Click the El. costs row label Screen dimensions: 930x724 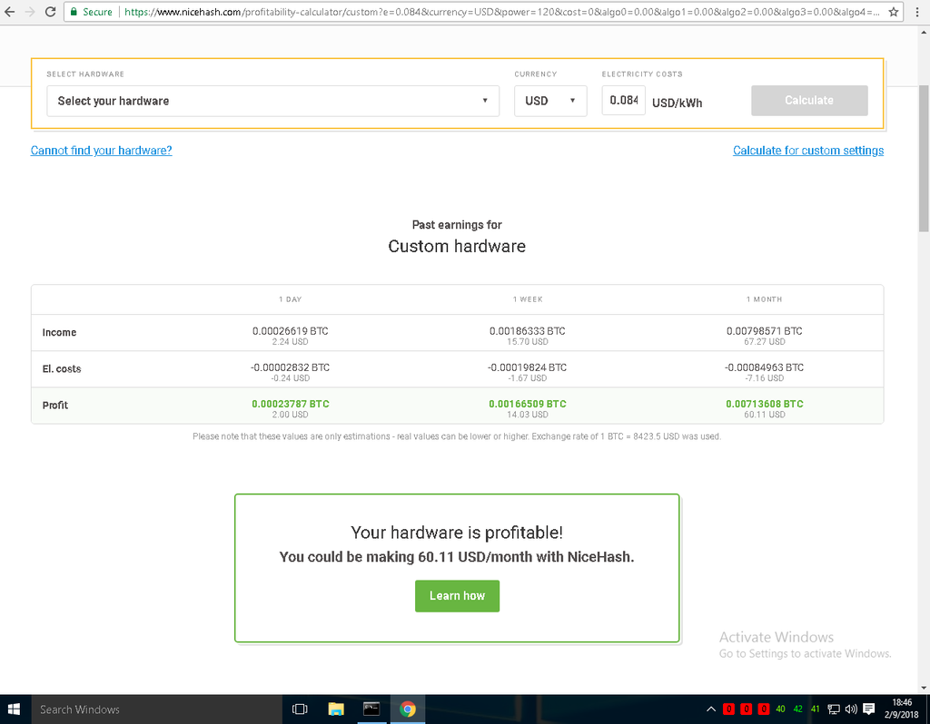click(x=62, y=368)
